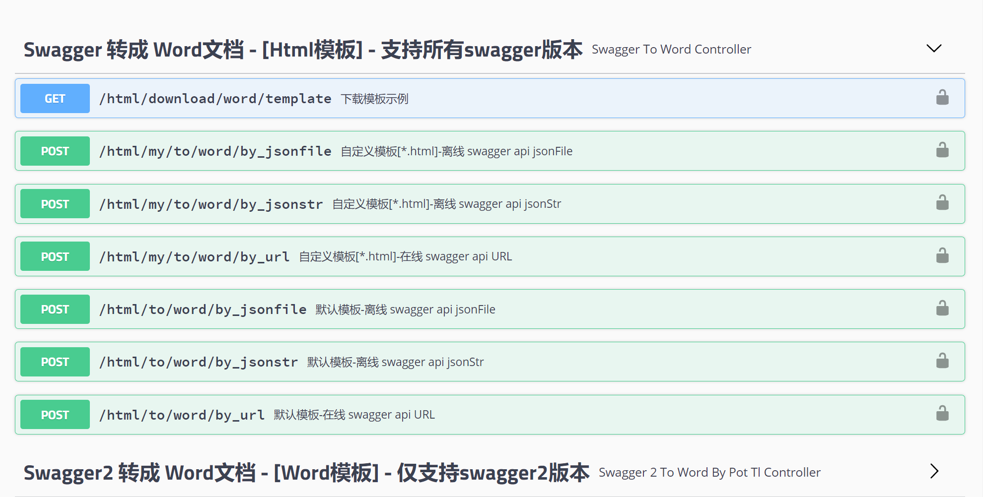The width and height of the screenshot is (983, 497).
Task: Click lock icon on /html/download/word/template row
Action: click(942, 97)
